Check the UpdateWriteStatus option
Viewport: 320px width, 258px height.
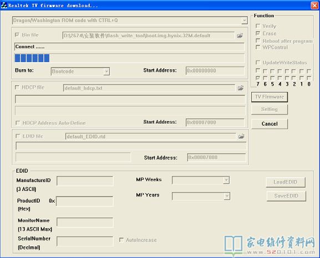click(258, 62)
